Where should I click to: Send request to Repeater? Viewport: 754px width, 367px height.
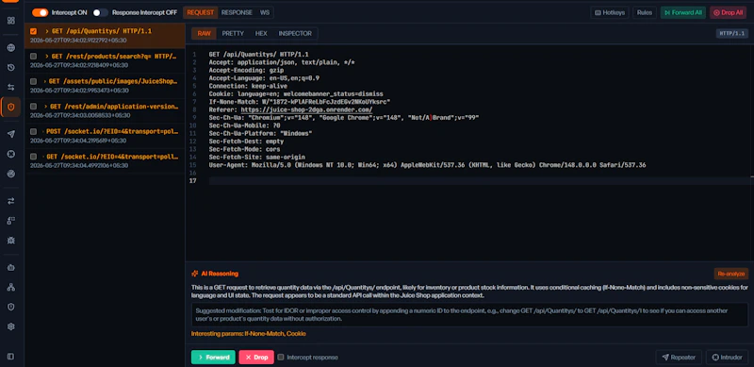click(679, 358)
